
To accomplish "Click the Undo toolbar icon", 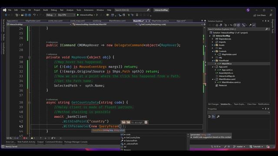I will tap(35, 15).
